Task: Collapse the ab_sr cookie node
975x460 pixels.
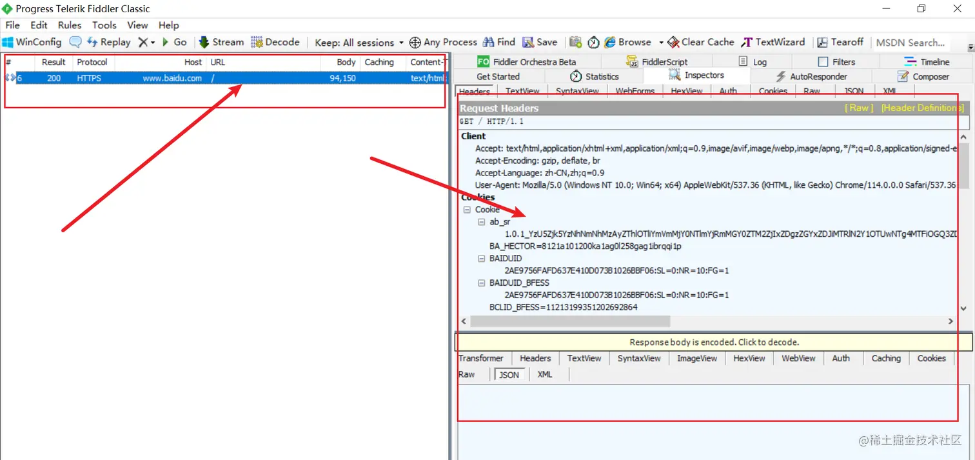Action: [481, 222]
